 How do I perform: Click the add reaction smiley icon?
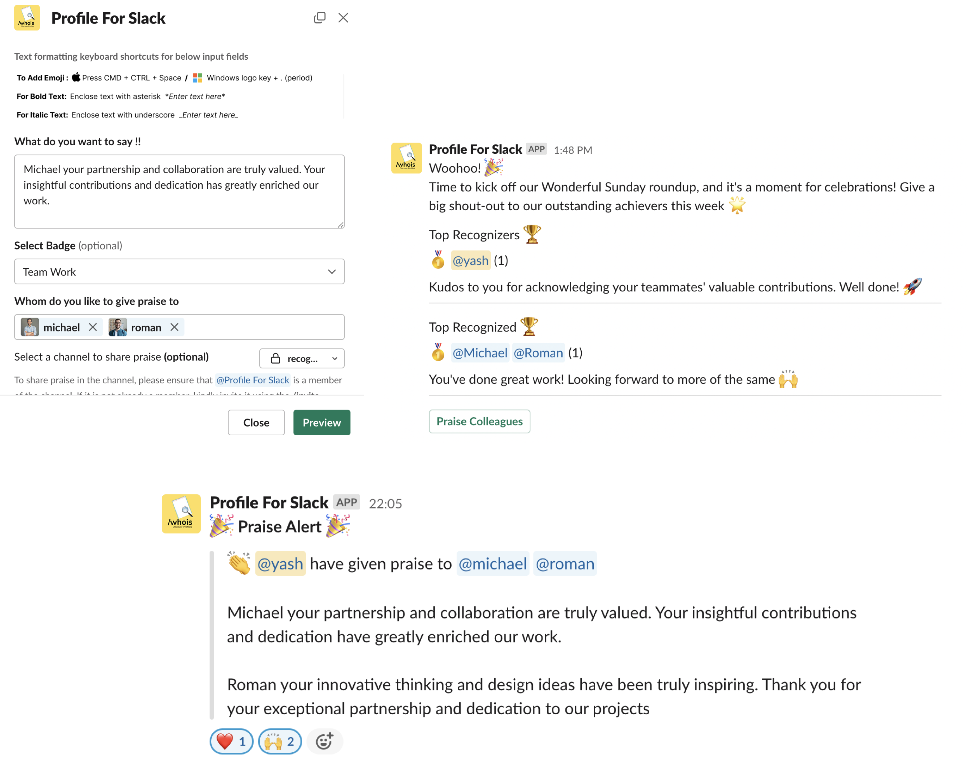(325, 741)
